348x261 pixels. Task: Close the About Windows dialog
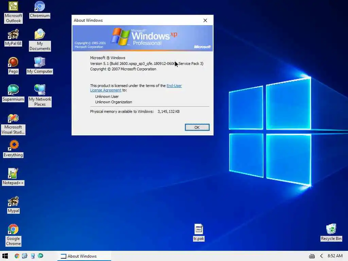coord(205,20)
